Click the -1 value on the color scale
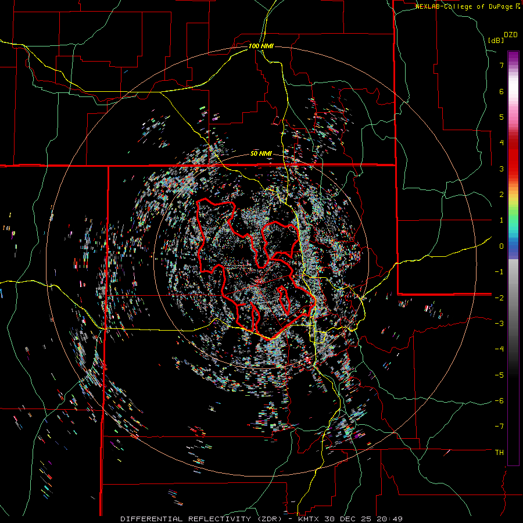The width and height of the screenshot is (523, 523). [x=499, y=272]
